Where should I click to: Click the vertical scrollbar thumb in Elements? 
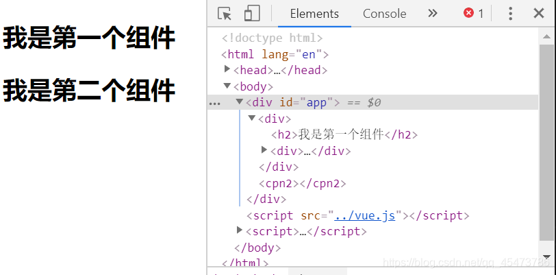[x=546, y=142]
